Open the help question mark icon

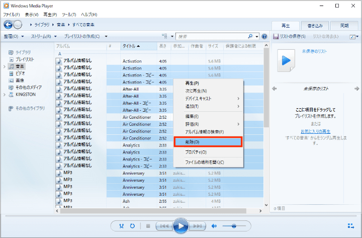click(264, 36)
